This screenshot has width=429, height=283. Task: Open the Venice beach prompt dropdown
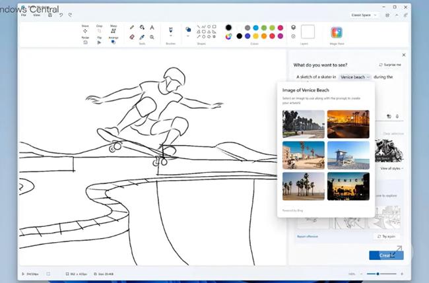[x=355, y=77]
